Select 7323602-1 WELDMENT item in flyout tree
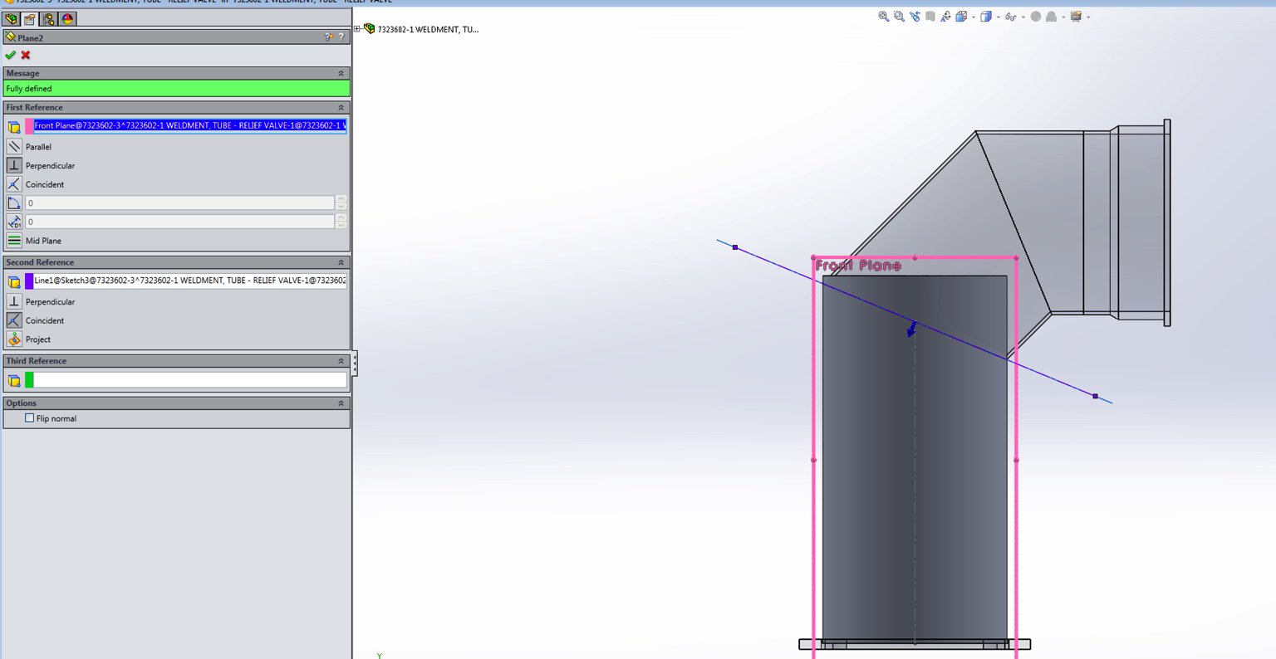 [428, 29]
